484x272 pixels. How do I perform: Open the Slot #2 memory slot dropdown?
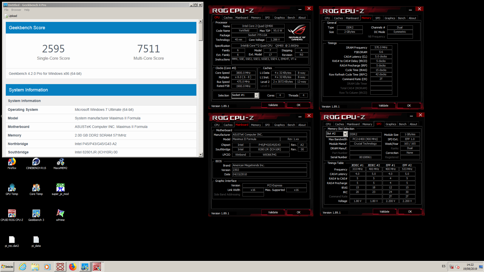click(x=345, y=134)
